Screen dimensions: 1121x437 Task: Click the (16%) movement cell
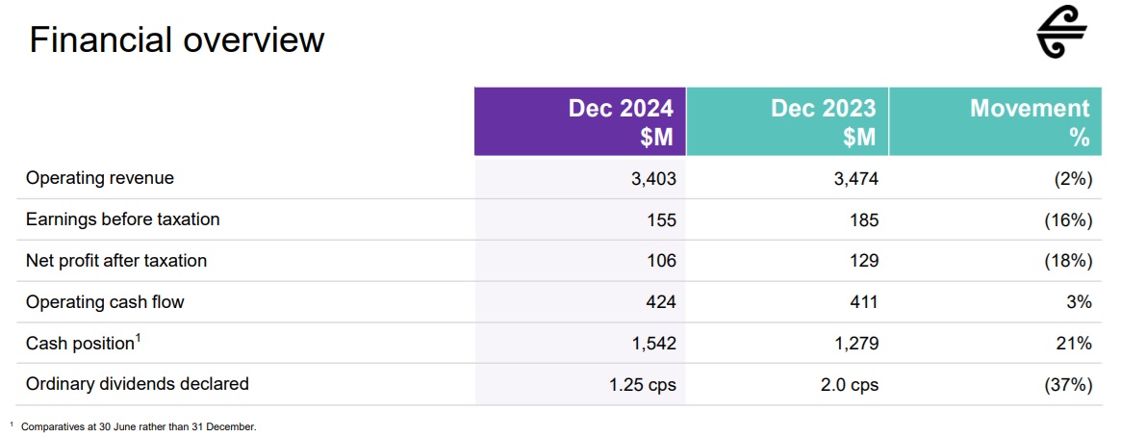[x=1068, y=220]
